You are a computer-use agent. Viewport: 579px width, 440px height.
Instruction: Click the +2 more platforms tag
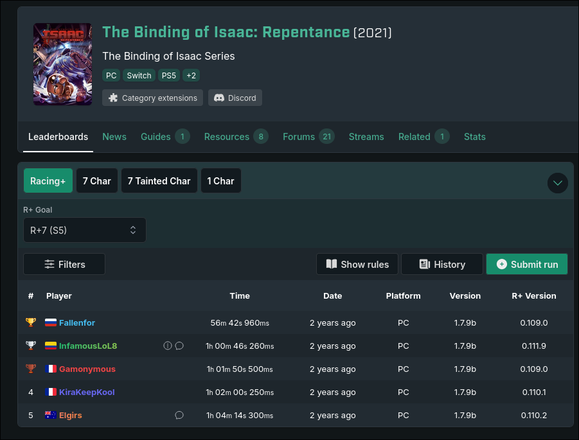tap(192, 76)
